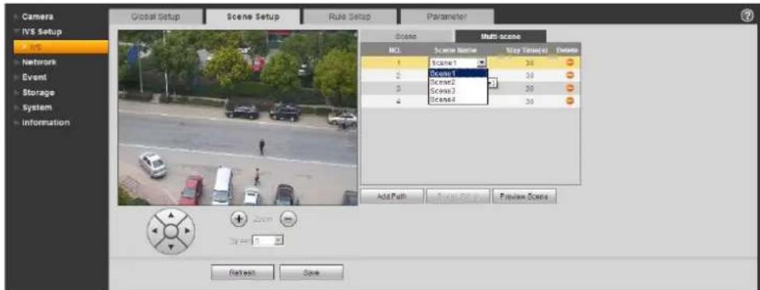
Task: Click the camera live video preview
Action: click(x=237, y=117)
